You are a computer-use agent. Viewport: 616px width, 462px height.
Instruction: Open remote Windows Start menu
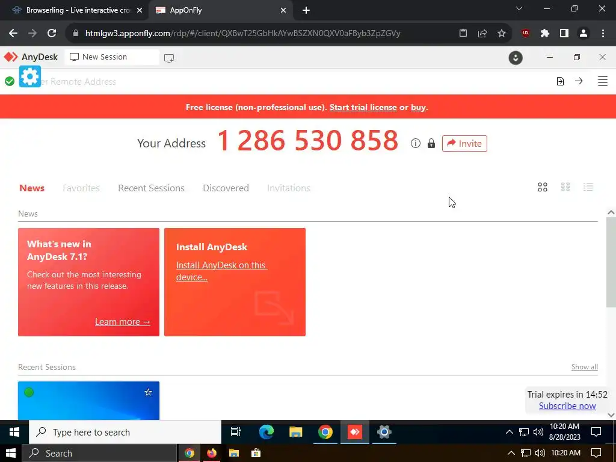(14, 432)
